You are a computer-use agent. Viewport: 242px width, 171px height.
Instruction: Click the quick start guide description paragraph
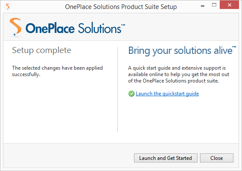click(x=179, y=74)
